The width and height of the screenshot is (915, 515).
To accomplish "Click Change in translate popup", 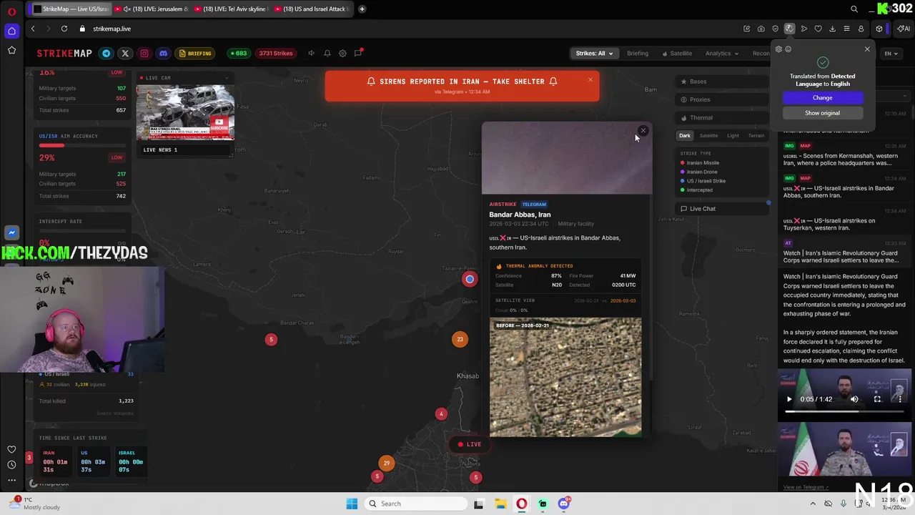I will click(822, 97).
